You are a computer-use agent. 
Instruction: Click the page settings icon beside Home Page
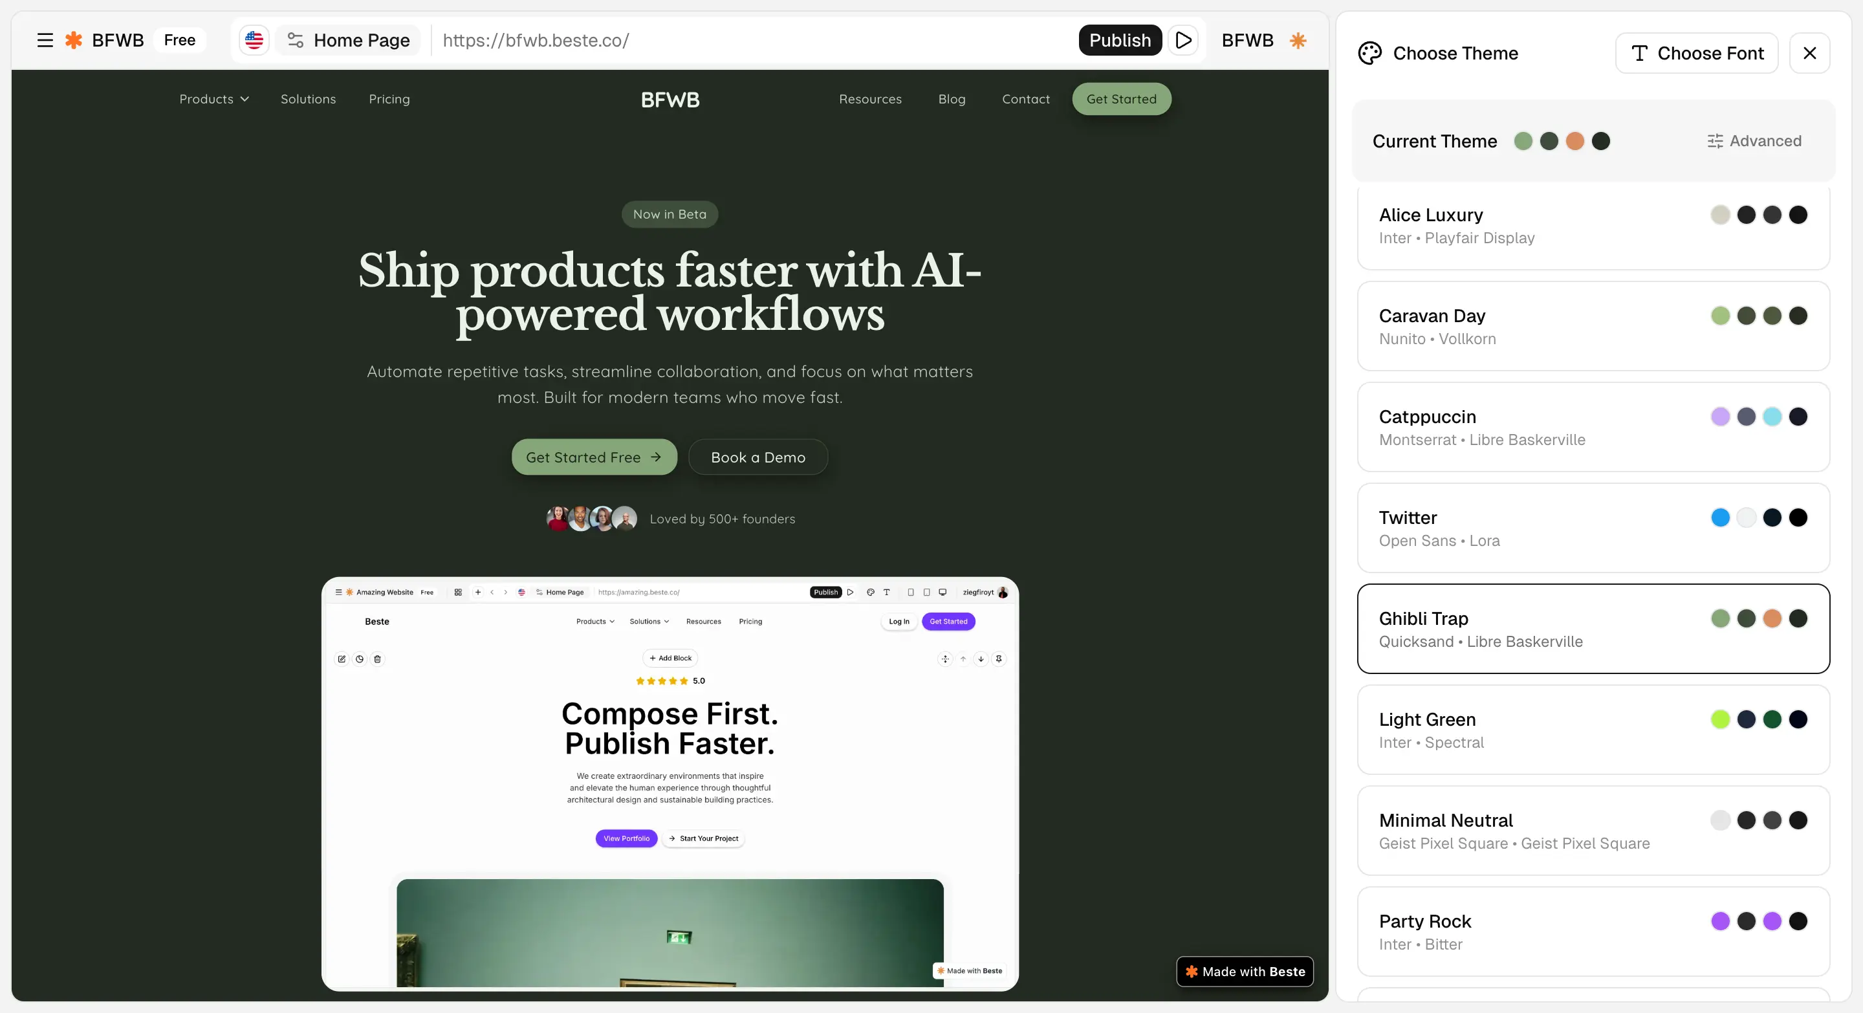coord(295,39)
